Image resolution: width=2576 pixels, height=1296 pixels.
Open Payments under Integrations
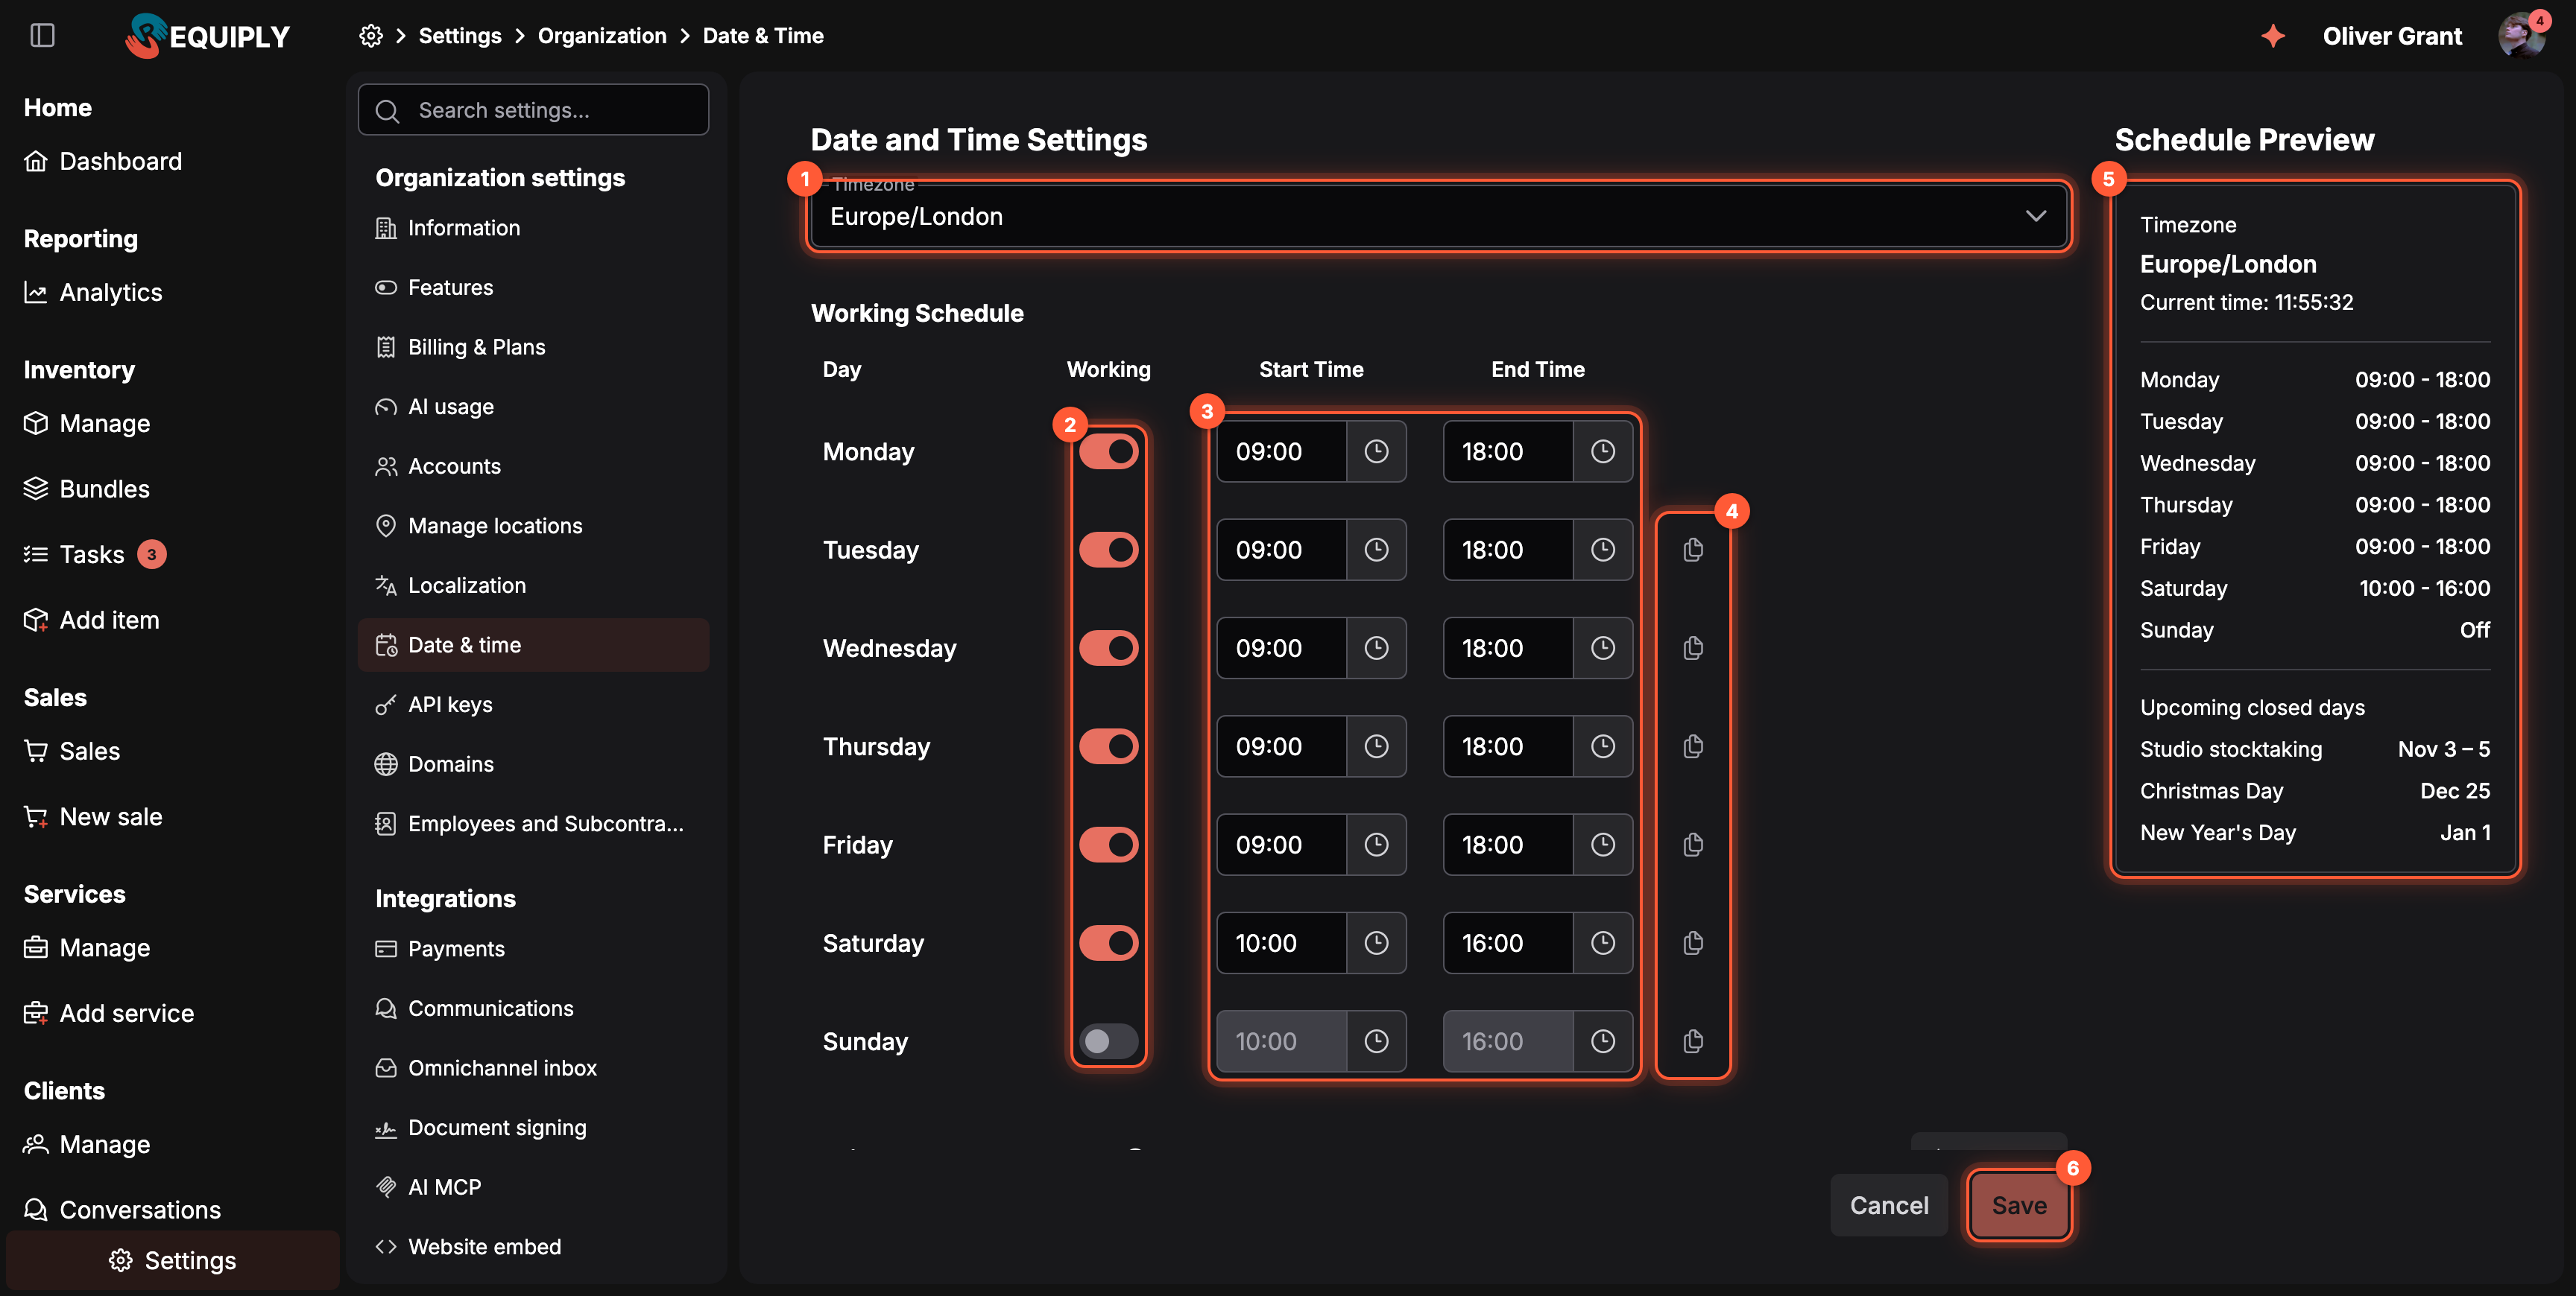(533, 949)
